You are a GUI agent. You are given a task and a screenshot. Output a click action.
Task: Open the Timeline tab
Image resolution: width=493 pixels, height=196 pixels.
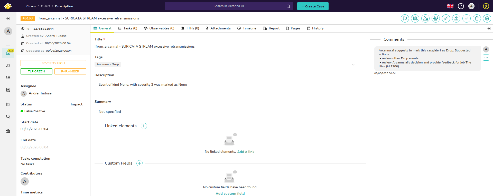point(247,28)
